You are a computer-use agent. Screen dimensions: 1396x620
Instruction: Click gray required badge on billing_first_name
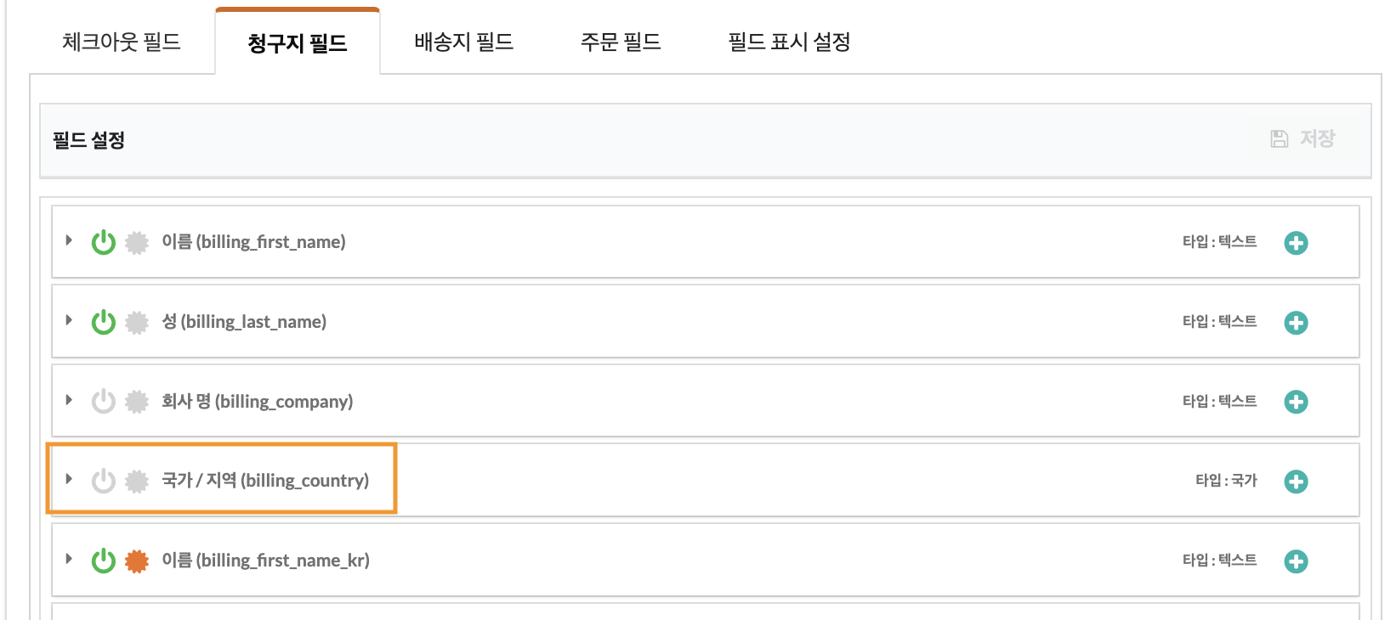pyautogui.click(x=137, y=243)
